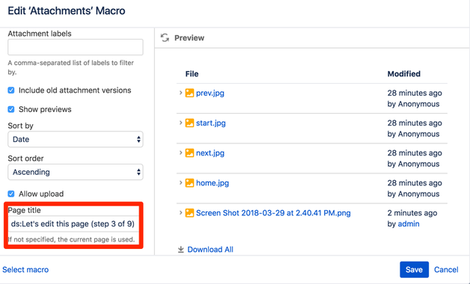Click the next.jpg image file icon
The height and width of the screenshot is (284, 470).
click(x=189, y=153)
